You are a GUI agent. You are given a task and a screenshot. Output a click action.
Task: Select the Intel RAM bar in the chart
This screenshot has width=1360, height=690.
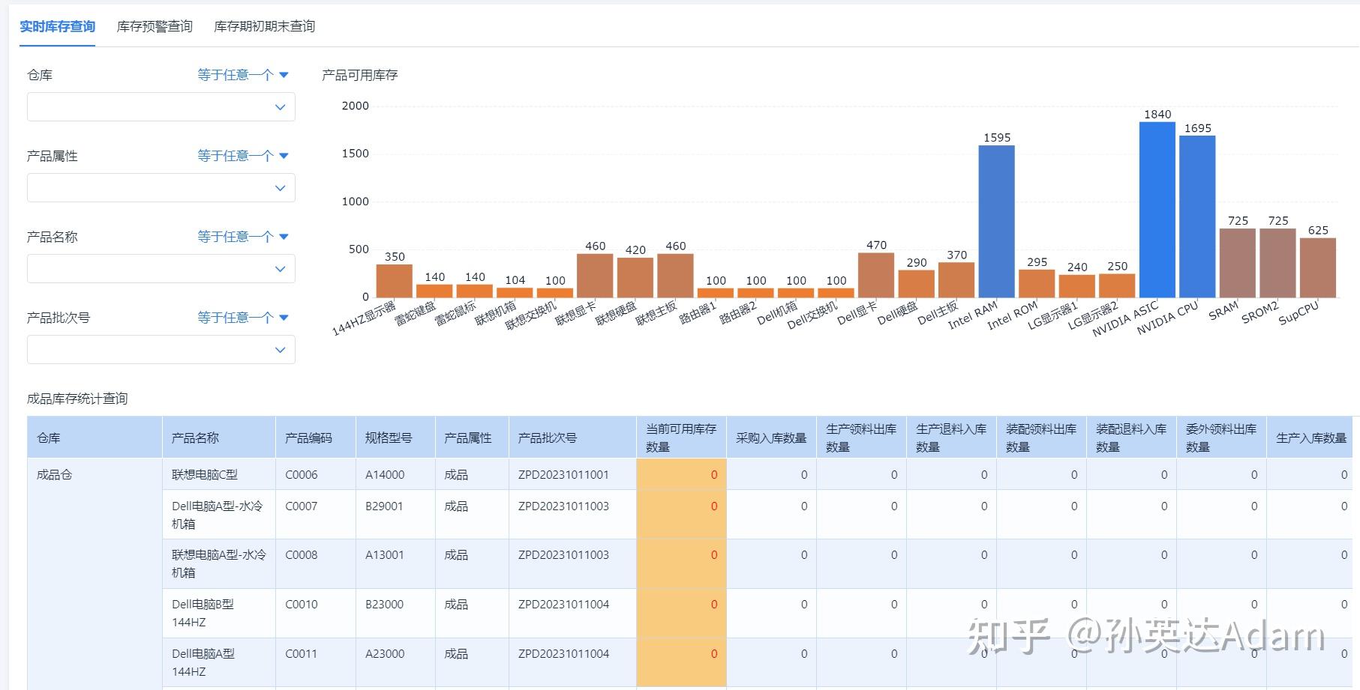(x=998, y=221)
